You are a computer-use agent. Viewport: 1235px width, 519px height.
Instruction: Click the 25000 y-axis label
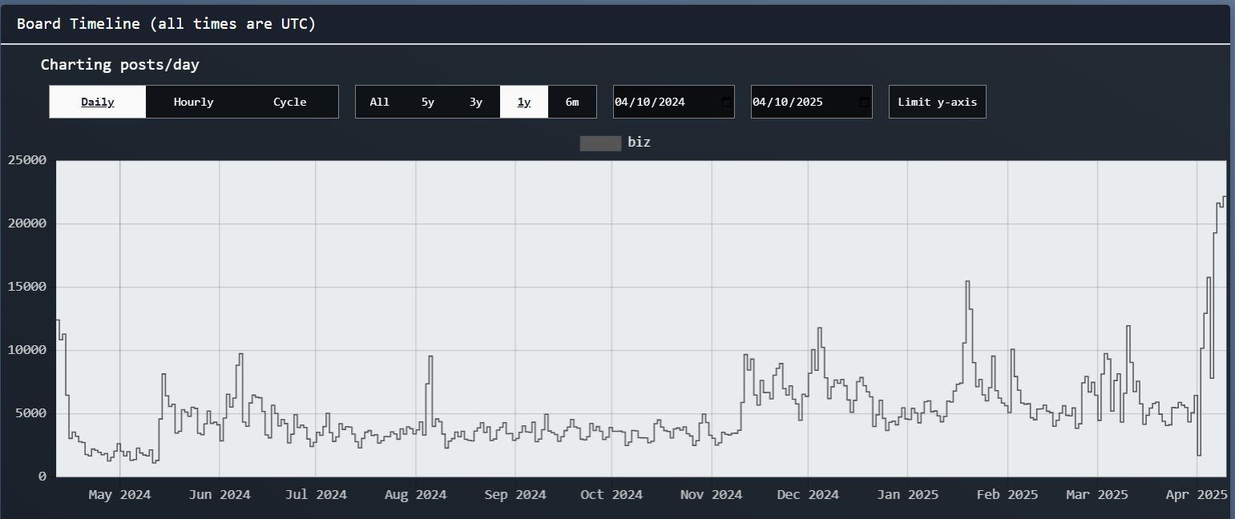click(x=27, y=160)
